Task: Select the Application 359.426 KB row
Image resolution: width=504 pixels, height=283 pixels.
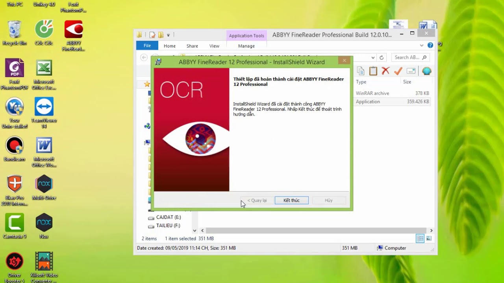Action: (393, 101)
